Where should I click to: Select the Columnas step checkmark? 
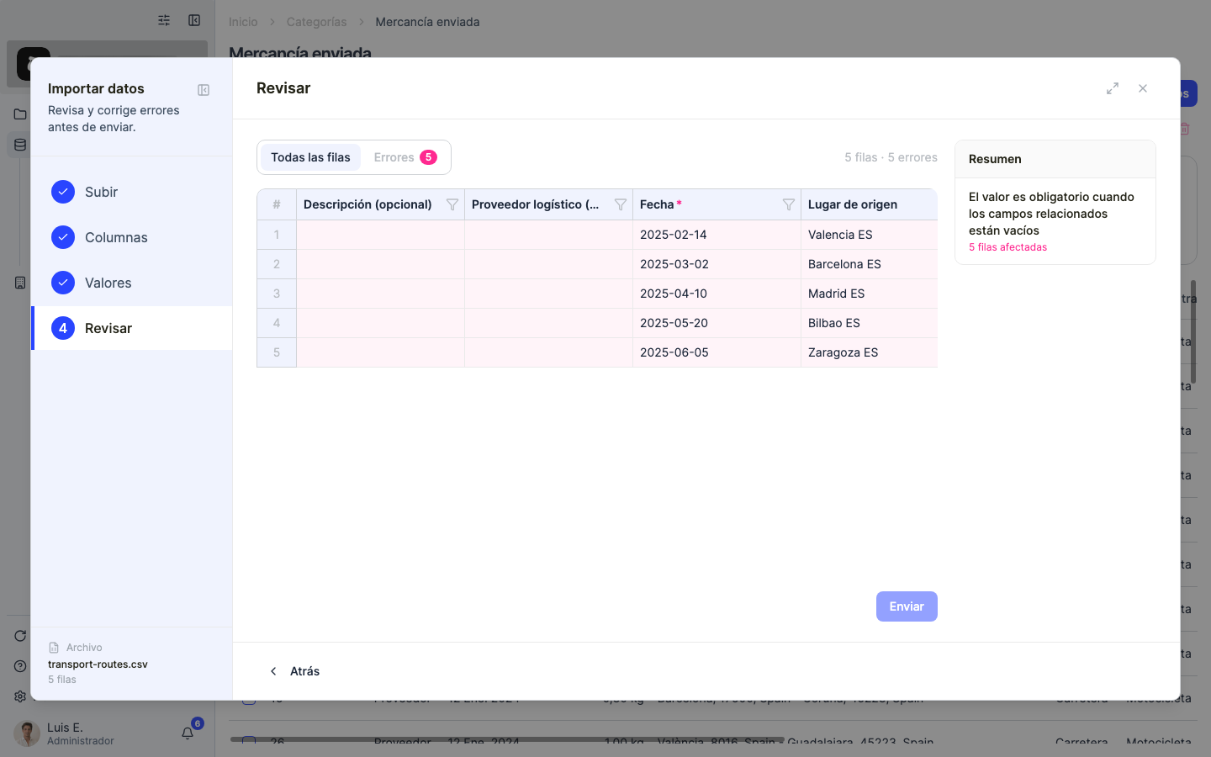pyautogui.click(x=63, y=237)
